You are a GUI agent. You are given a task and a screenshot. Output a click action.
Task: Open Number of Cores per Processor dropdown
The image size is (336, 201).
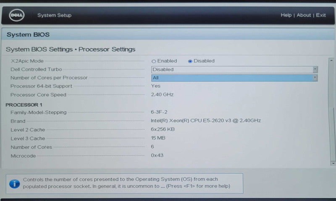click(x=234, y=78)
